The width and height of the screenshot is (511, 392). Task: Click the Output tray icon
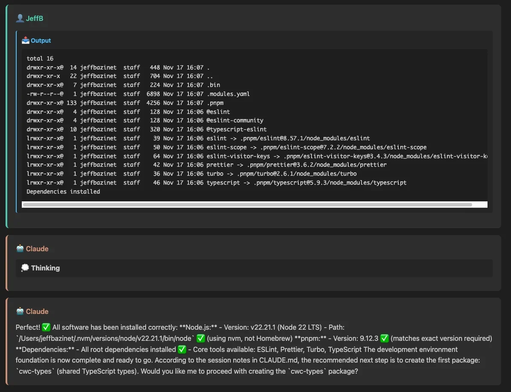26,41
